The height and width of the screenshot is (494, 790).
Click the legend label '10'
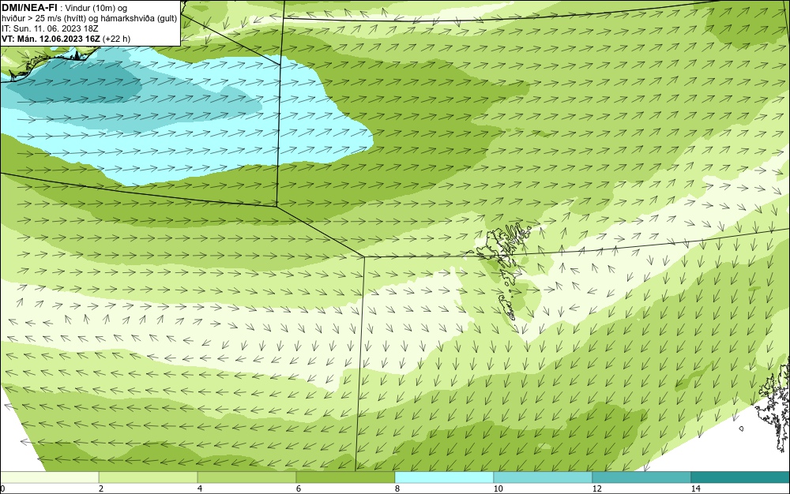[498, 488]
